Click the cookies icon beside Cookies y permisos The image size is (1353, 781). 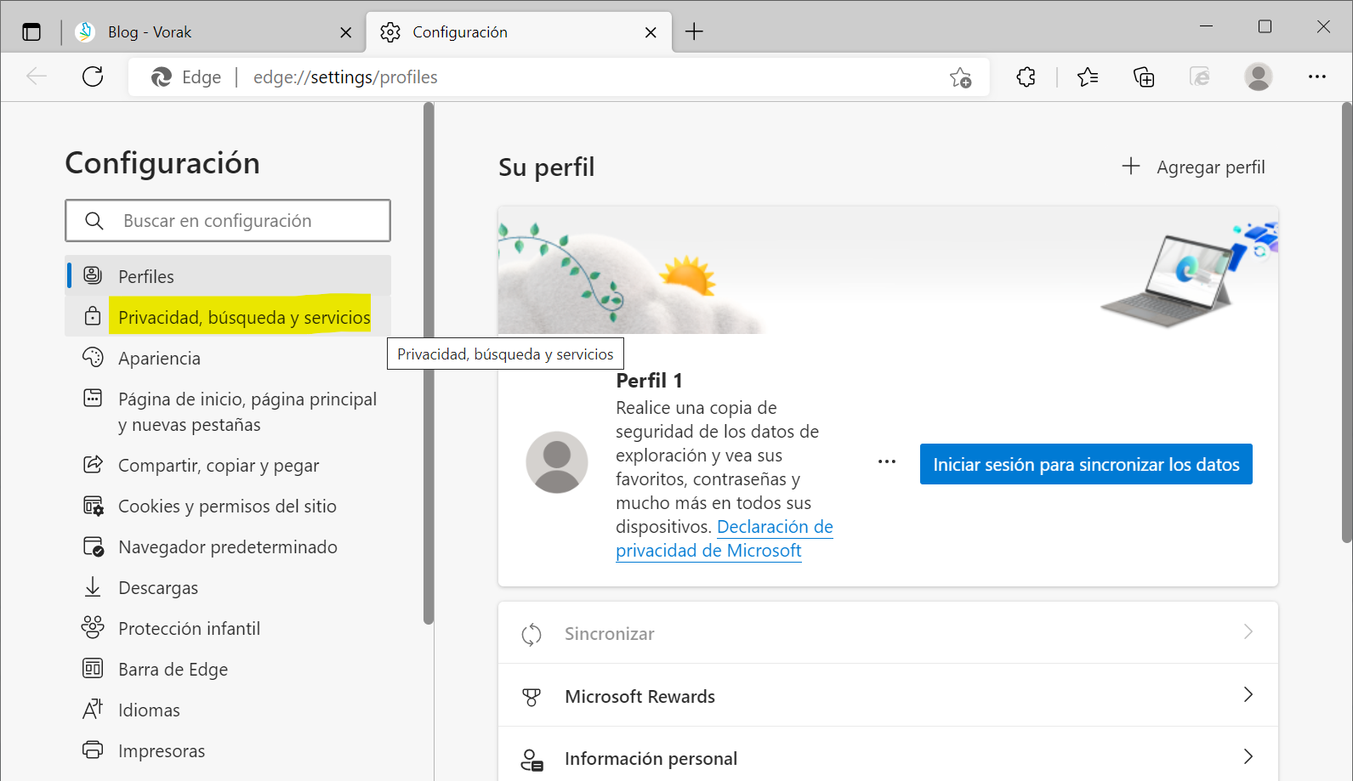pyautogui.click(x=93, y=506)
